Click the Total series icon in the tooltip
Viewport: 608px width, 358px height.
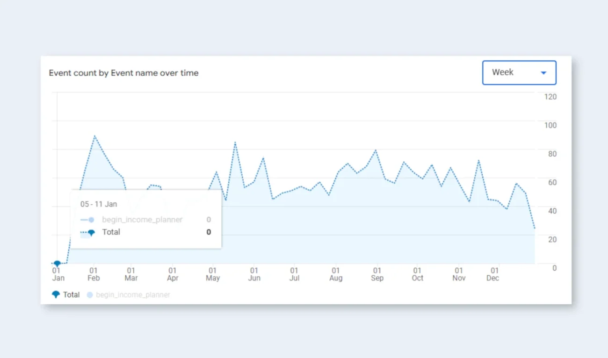pos(87,232)
